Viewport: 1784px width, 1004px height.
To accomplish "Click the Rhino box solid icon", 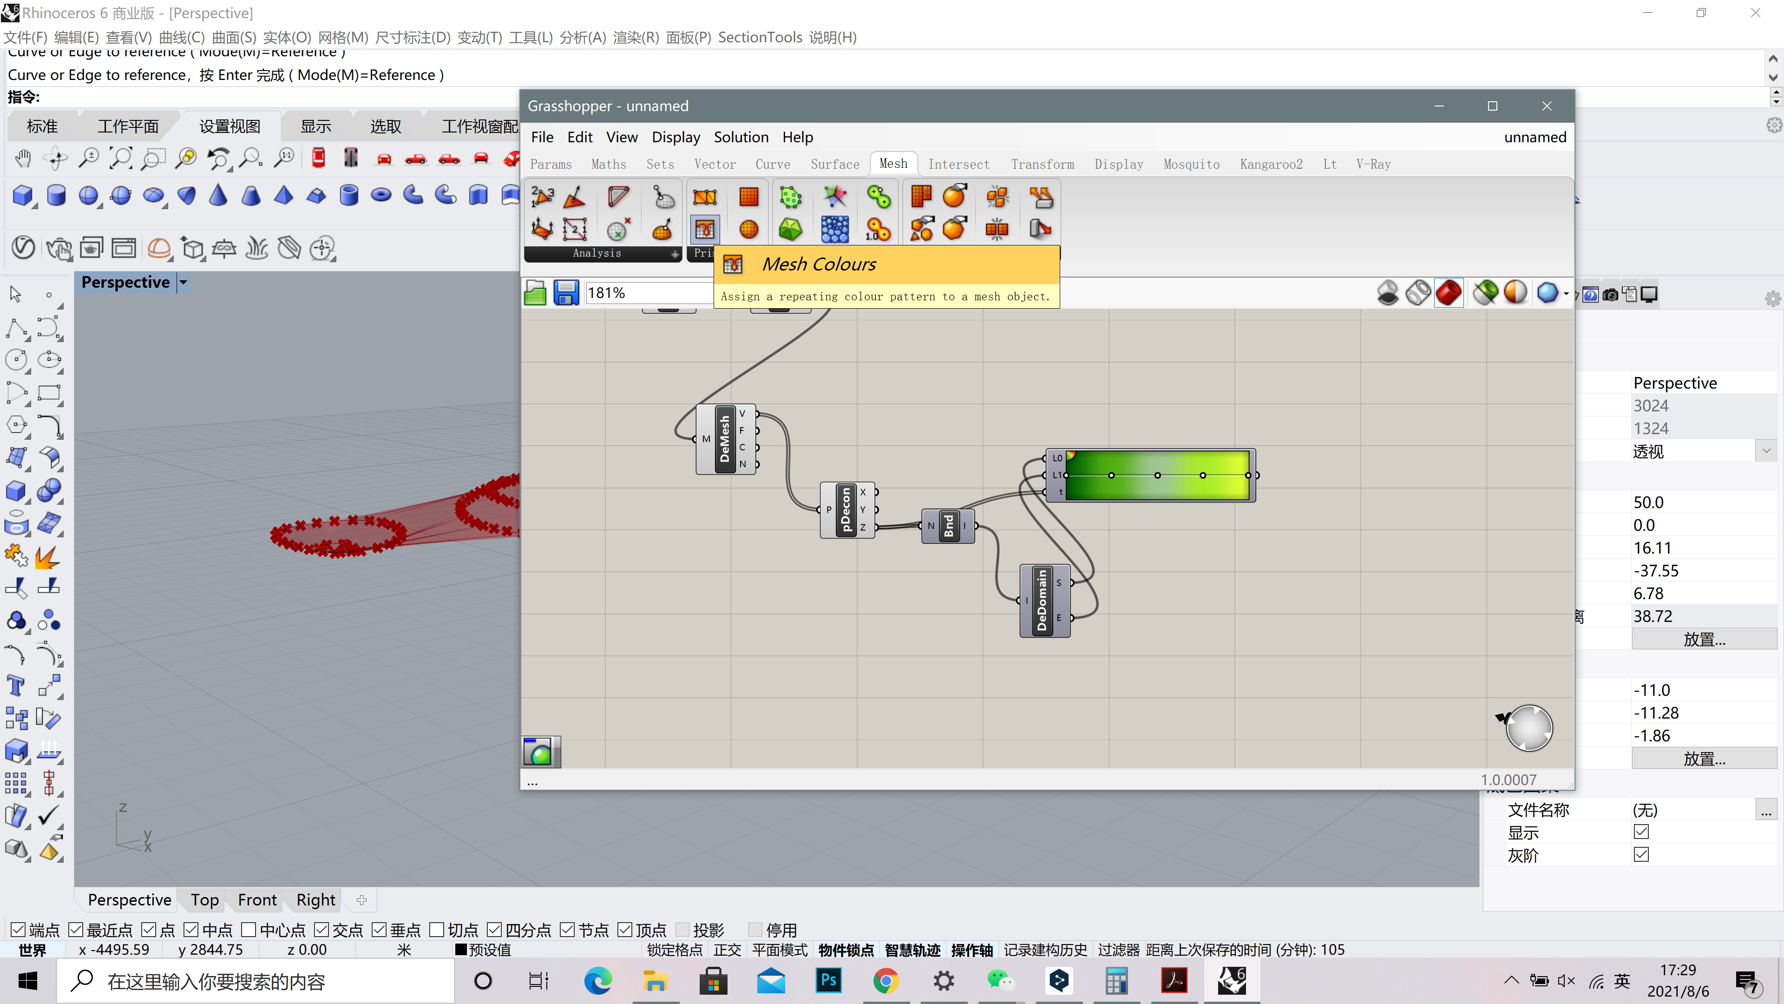I will pos(23,195).
